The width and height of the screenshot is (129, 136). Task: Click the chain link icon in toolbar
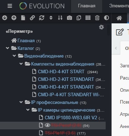32,18
